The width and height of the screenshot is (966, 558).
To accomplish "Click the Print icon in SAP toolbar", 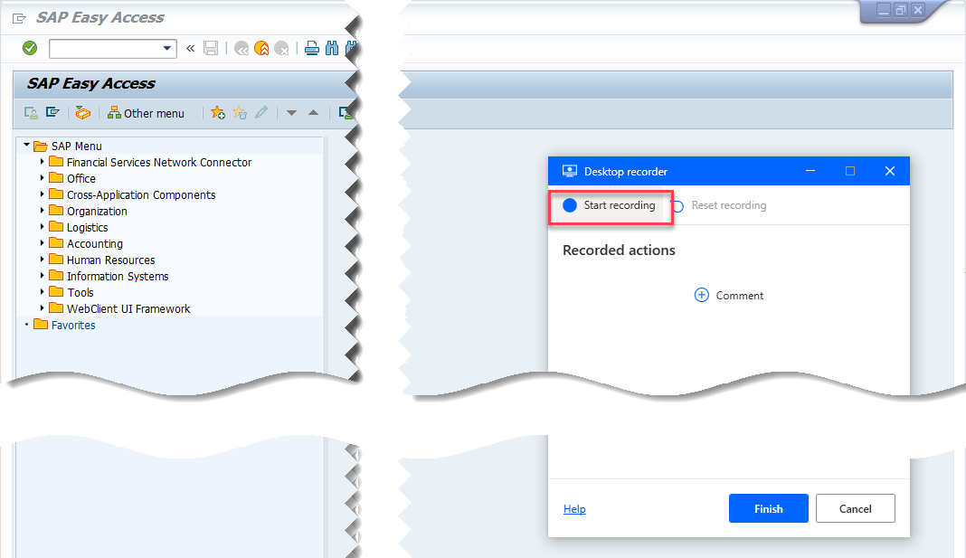I will [x=312, y=48].
